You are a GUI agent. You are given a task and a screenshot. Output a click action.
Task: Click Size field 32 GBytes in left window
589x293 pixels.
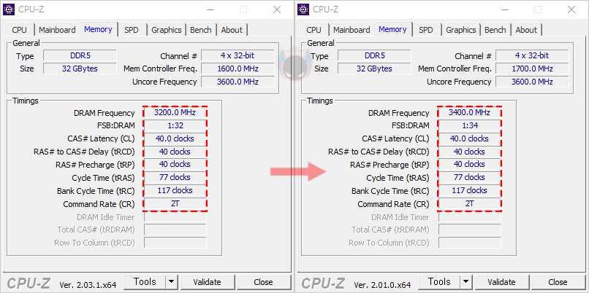click(x=80, y=69)
